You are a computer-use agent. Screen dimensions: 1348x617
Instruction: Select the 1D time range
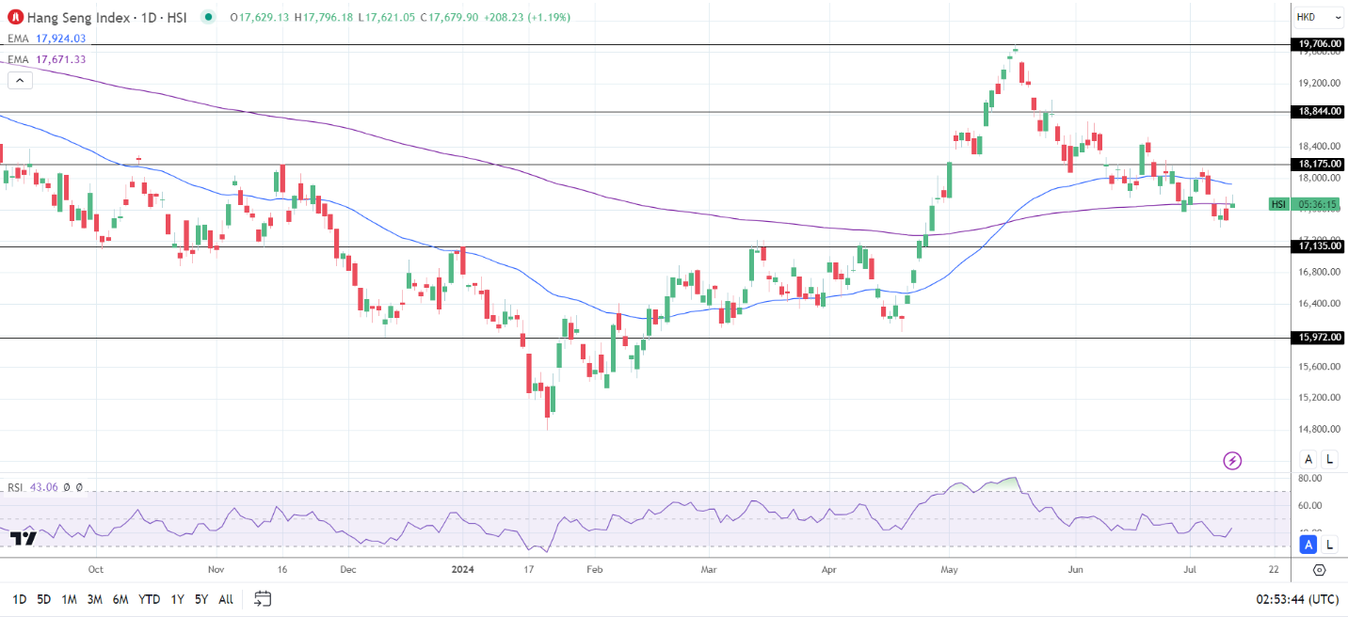click(20, 599)
